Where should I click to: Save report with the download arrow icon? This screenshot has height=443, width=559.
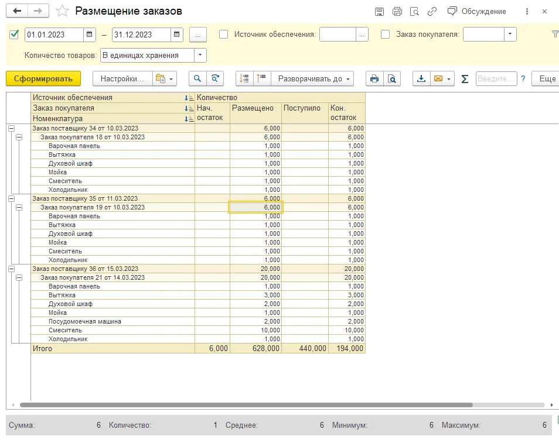click(x=421, y=78)
